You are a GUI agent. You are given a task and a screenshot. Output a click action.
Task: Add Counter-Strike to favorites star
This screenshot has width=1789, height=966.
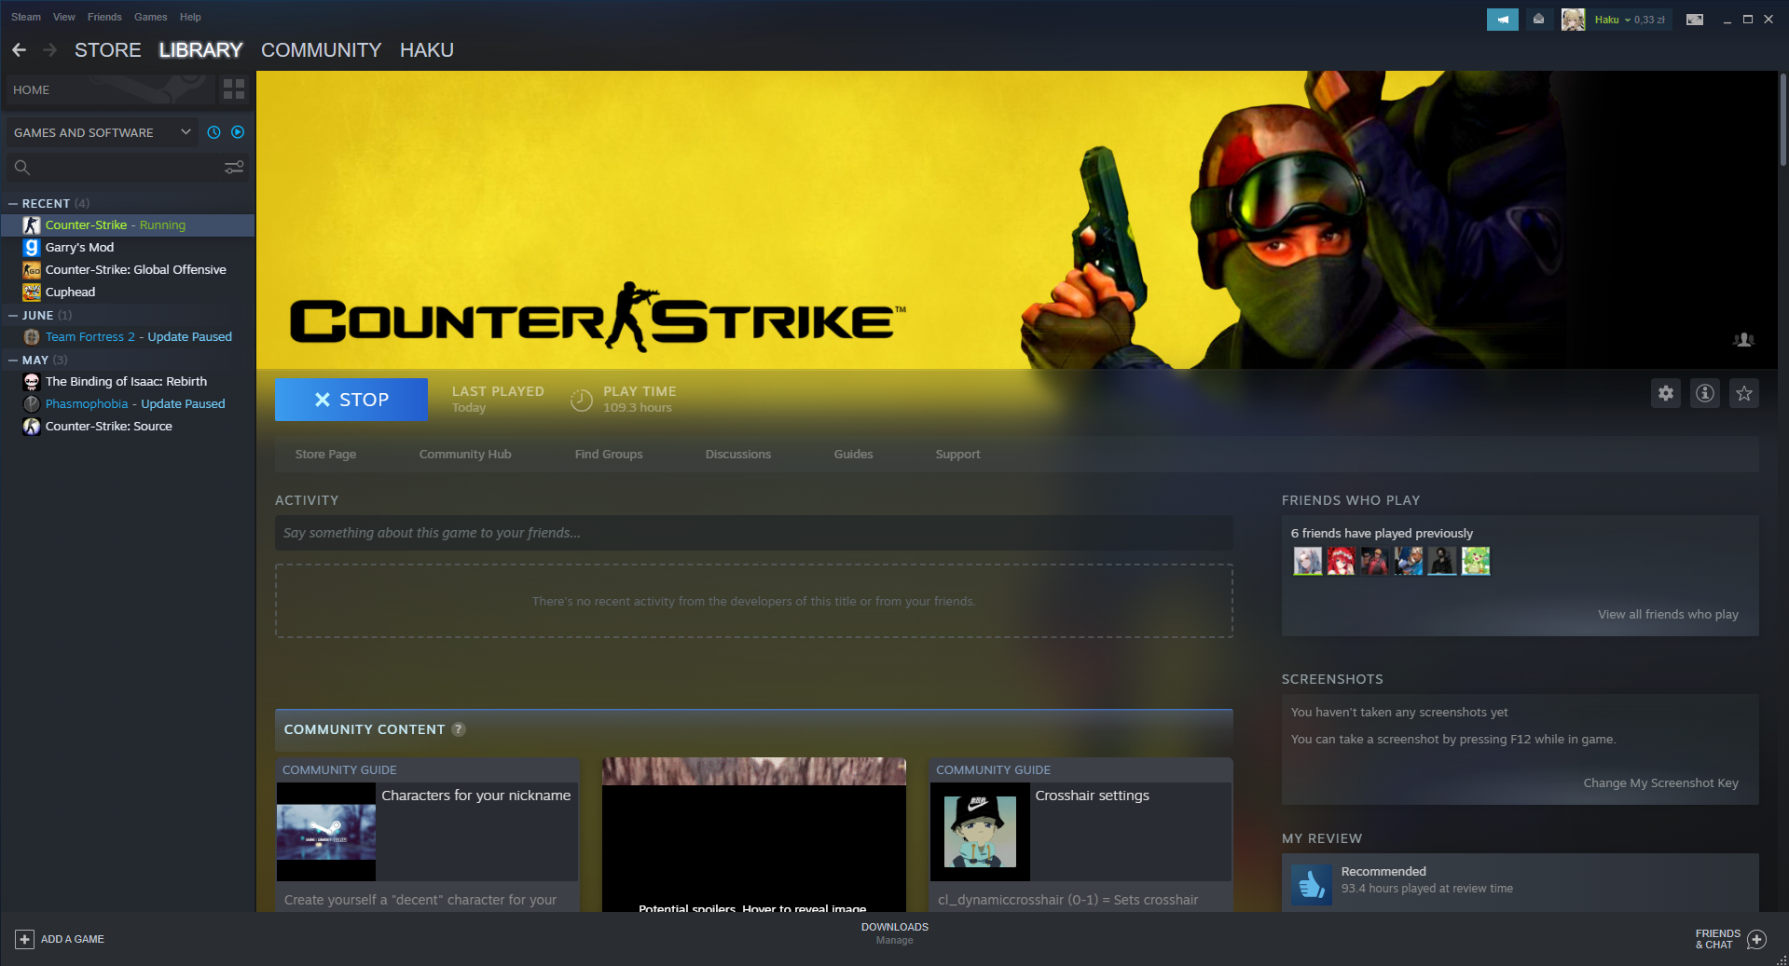1744,393
